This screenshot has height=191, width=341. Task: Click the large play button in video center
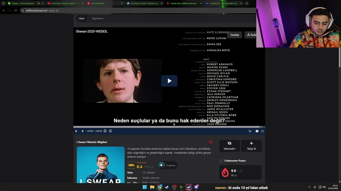point(169,81)
